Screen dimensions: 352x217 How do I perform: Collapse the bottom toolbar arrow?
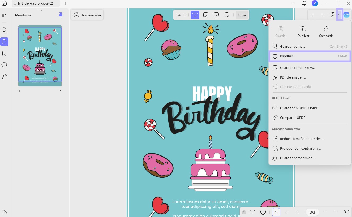(244, 212)
